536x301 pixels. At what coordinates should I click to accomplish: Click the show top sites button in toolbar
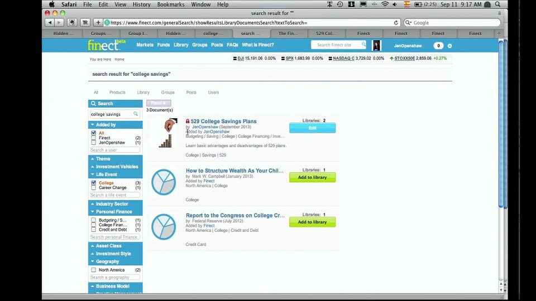(72, 22)
